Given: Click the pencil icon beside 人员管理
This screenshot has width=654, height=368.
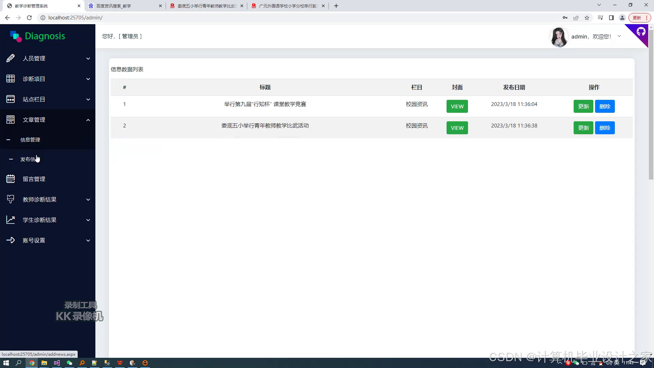Looking at the screenshot, I should coord(11,58).
